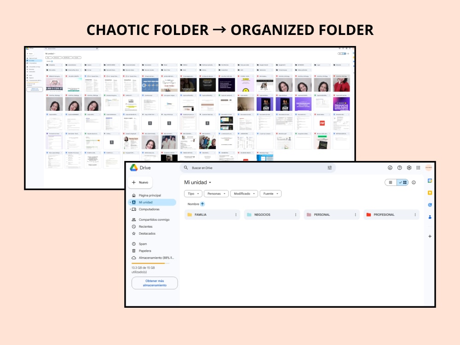Show details with the info icon
460x345 pixels.
414,183
